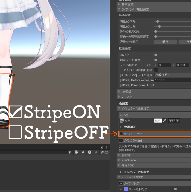Adjust the [HDRP] Directional Light slider
This screenshot has width=191, height=192.
(x=173, y=85)
